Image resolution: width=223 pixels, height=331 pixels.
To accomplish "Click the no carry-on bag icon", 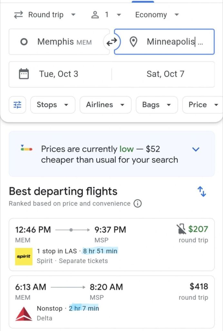I will [181, 229].
